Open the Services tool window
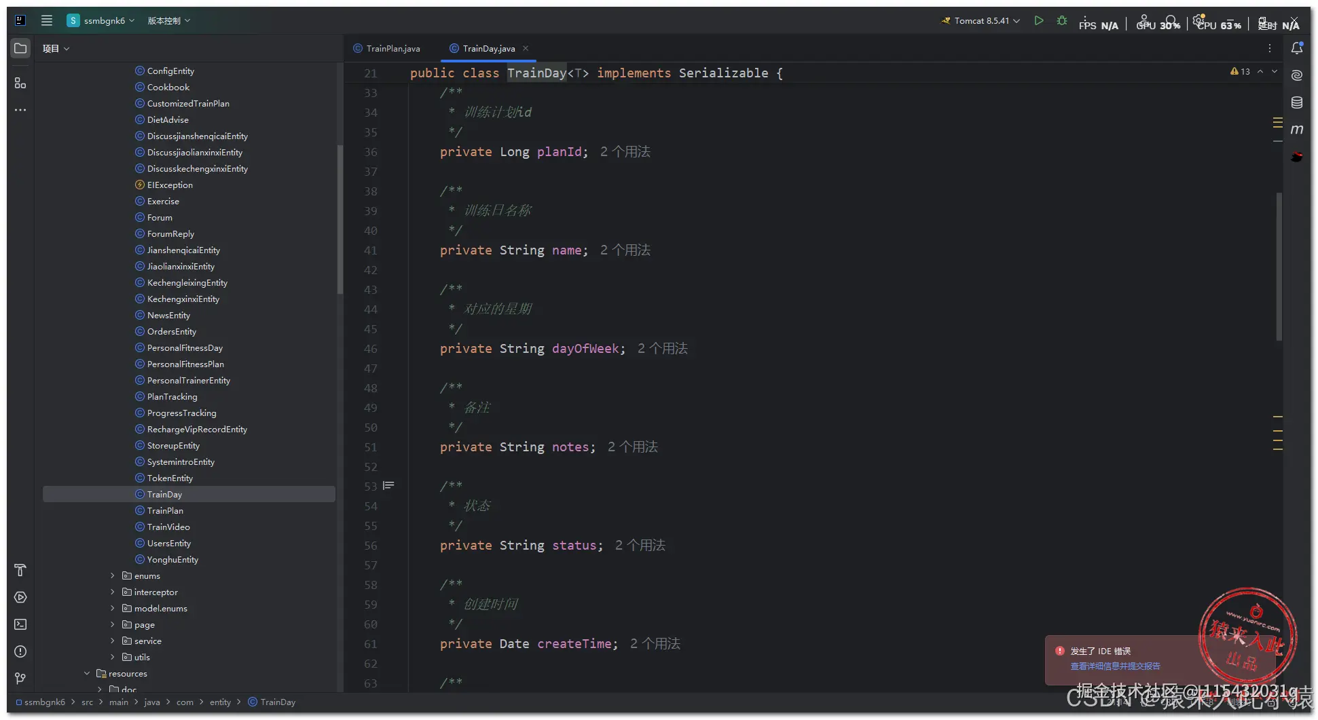The width and height of the screenshot is (1318, 720). (20, 597)
